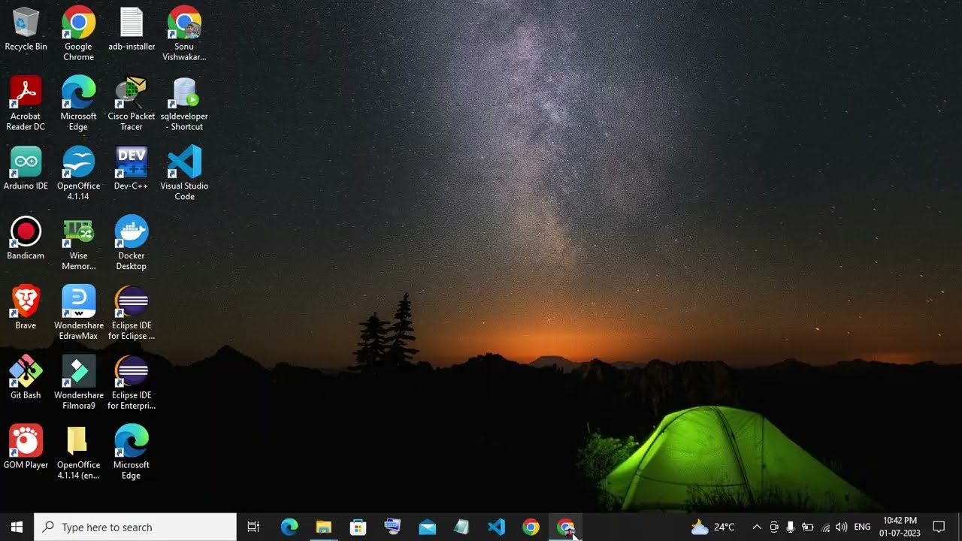Viewport: 962px width, 541px height.
Task: Open Task View from the taskbar
Action: tap(253, 527)
